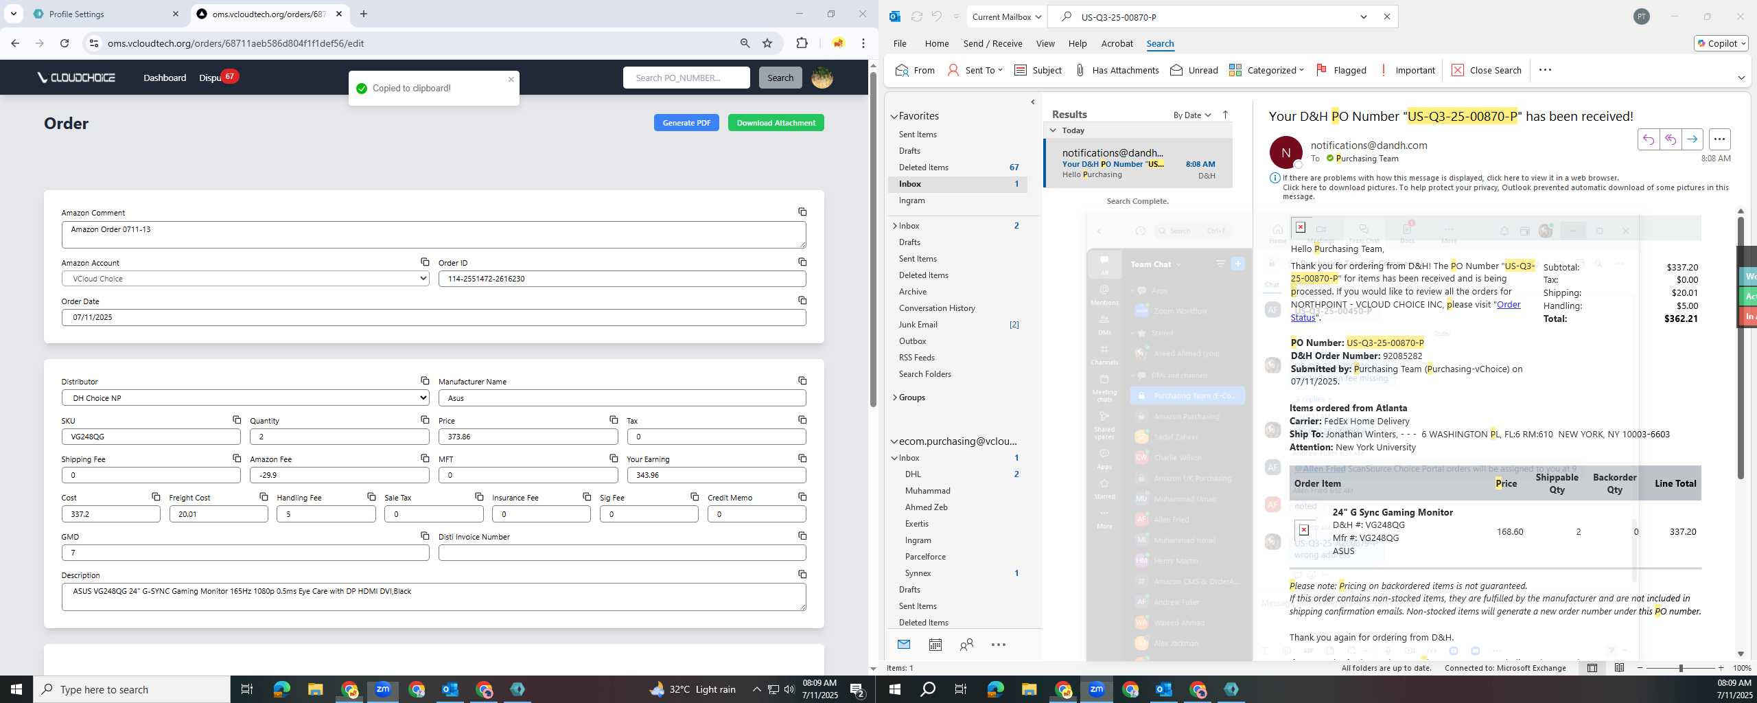This screenshot has height=703, width=1757.
Task: Open Zoom from the left taskbar
Action: point(382,689)
